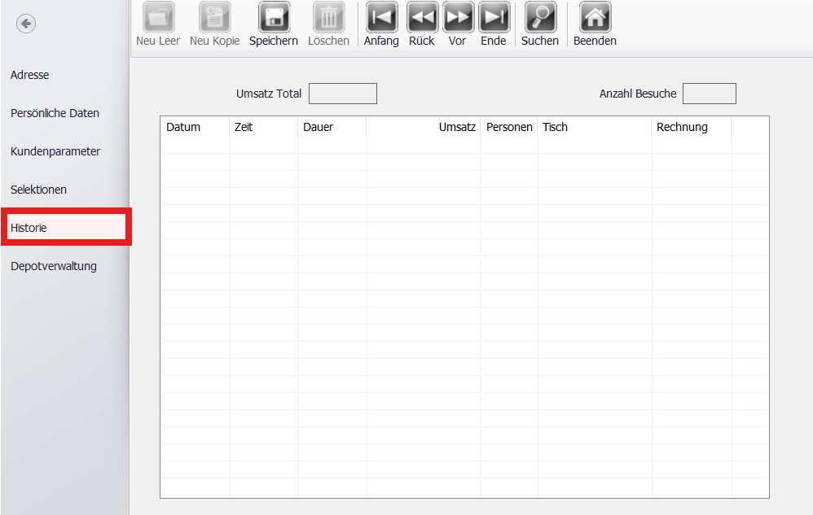Select the Selektionen sidebar item

pyautogui.click(x=38, y=190)
